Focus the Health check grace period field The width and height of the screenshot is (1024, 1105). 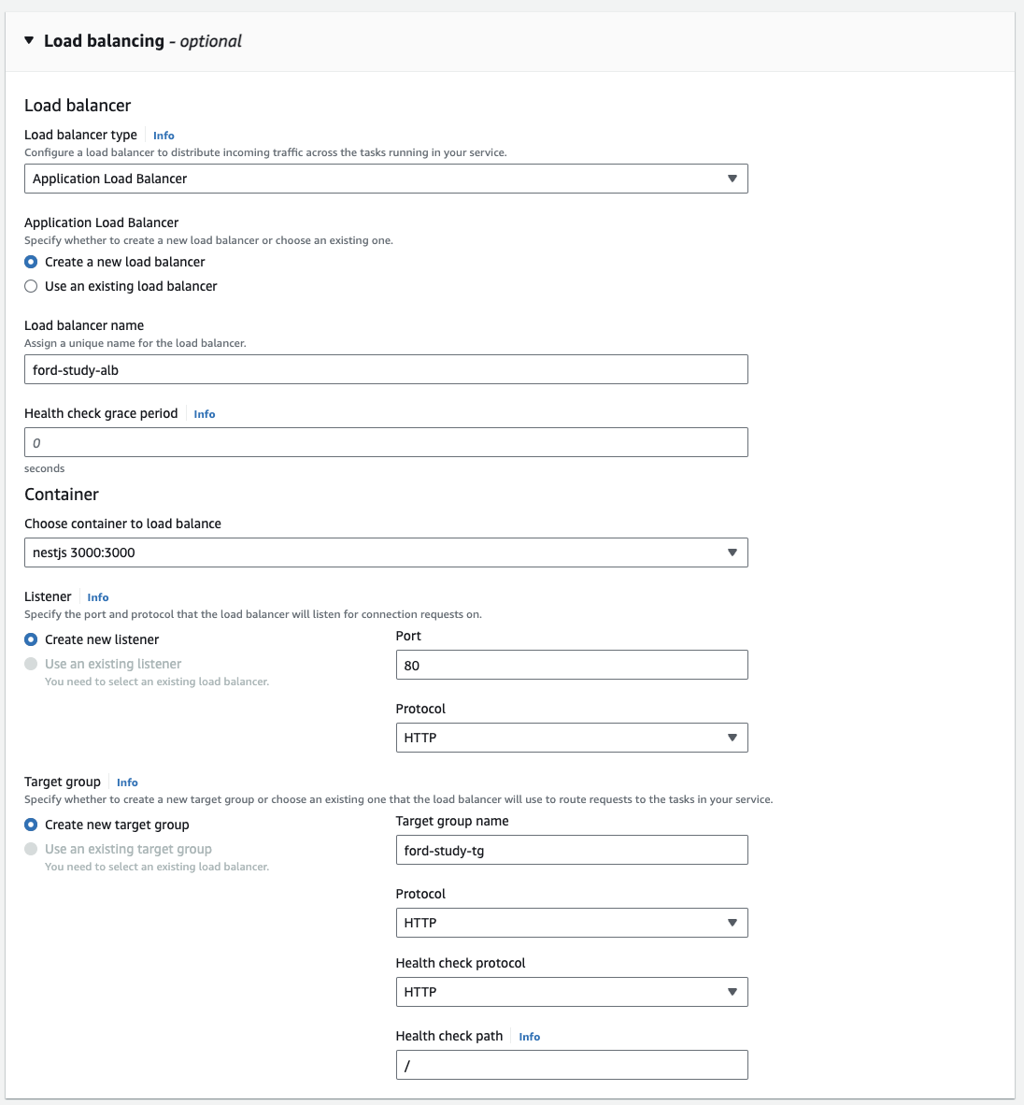(x=386, y=442)
